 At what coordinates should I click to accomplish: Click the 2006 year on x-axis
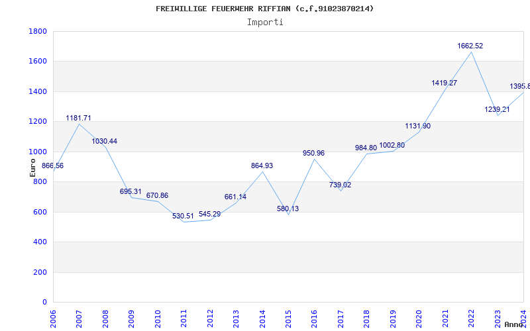[54, 317]
